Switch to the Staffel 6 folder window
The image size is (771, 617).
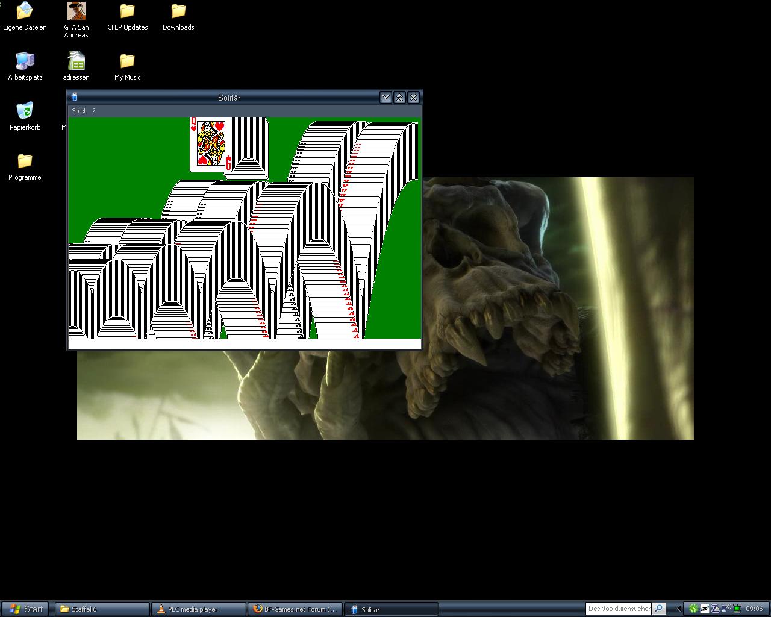click(102, 609)
